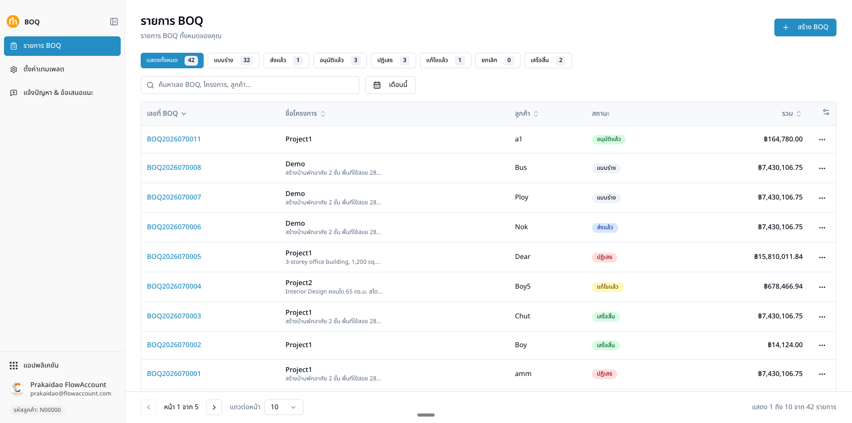Click the create BOQ button
The width and height of the screenshot is (852, 423).
point(805,27)
